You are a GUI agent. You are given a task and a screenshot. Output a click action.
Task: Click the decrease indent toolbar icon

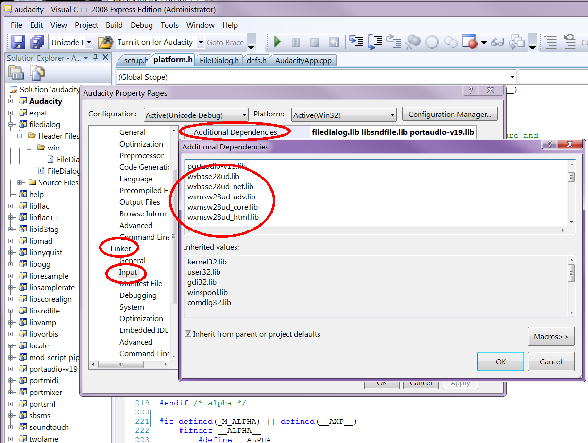(x=551, y=42)
